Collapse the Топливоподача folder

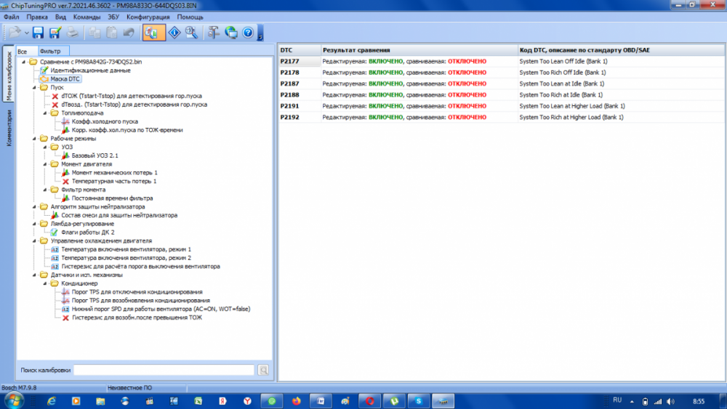click(x=45, y=113)
